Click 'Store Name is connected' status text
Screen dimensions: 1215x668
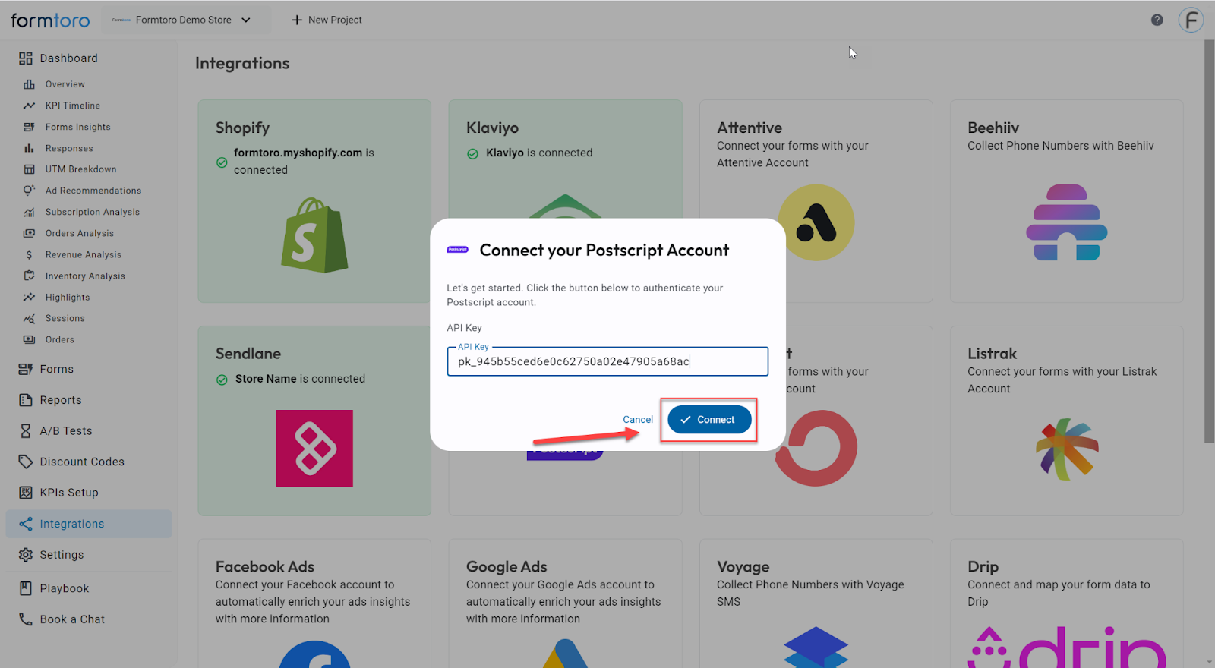tap(300, 379)
